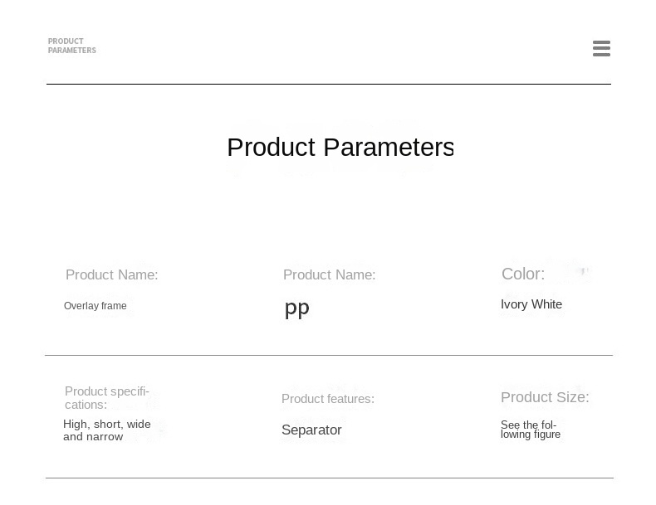Click the Product features: label
This screenshot has width=656, height=505.
point(328,399)
